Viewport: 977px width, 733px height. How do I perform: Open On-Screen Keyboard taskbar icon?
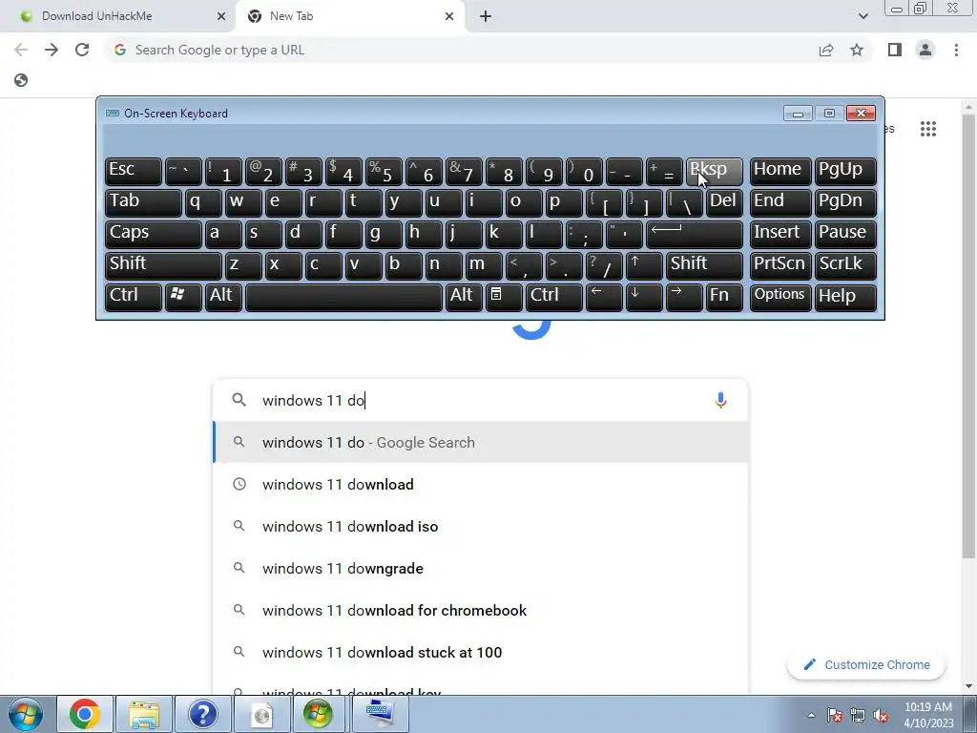click(380, 714)
